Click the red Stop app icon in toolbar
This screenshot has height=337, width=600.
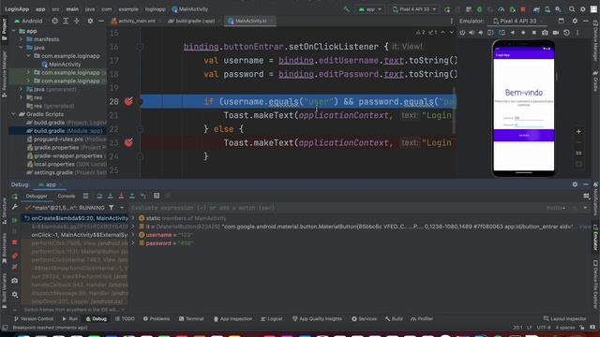(523, 9)
